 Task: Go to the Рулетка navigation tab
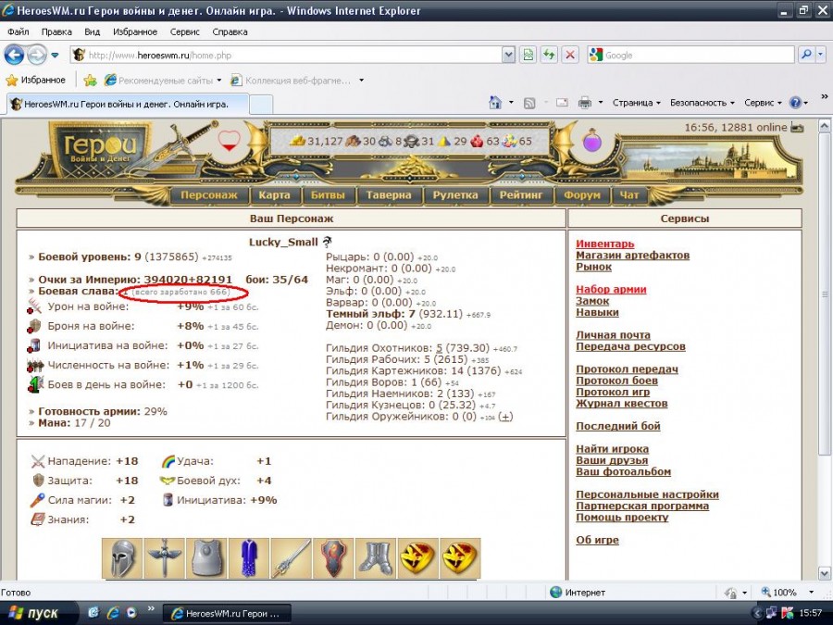[454, 195]
